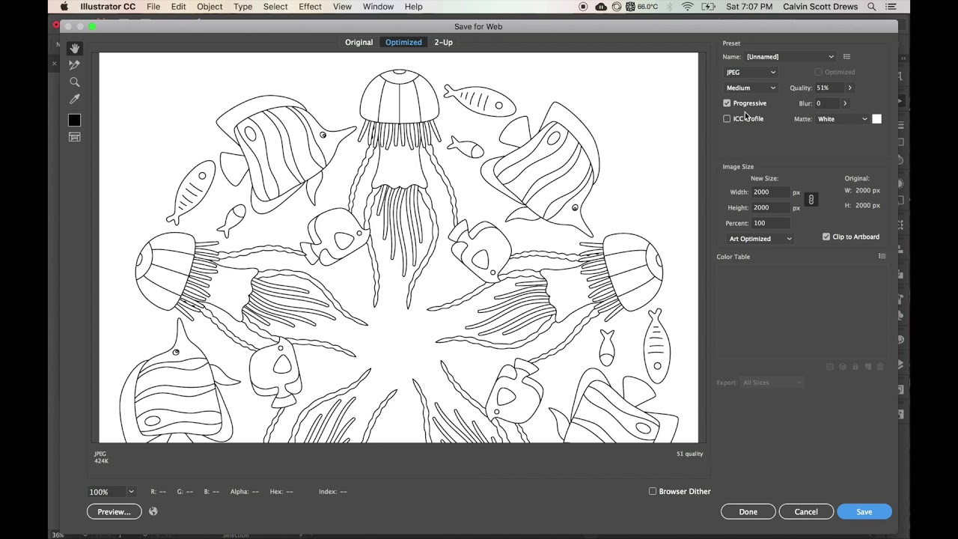This screenshot has height=539, width=958.
Task: Click the Cancel button
Action: (806, 511)
